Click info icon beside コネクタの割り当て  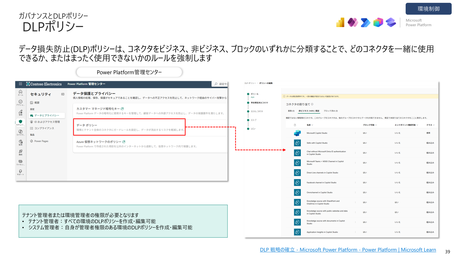(312, 104)
